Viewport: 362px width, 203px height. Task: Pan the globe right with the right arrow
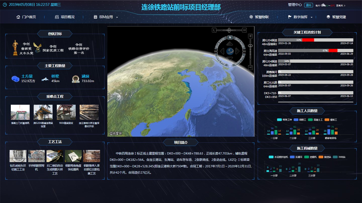(x=238, y=51)
